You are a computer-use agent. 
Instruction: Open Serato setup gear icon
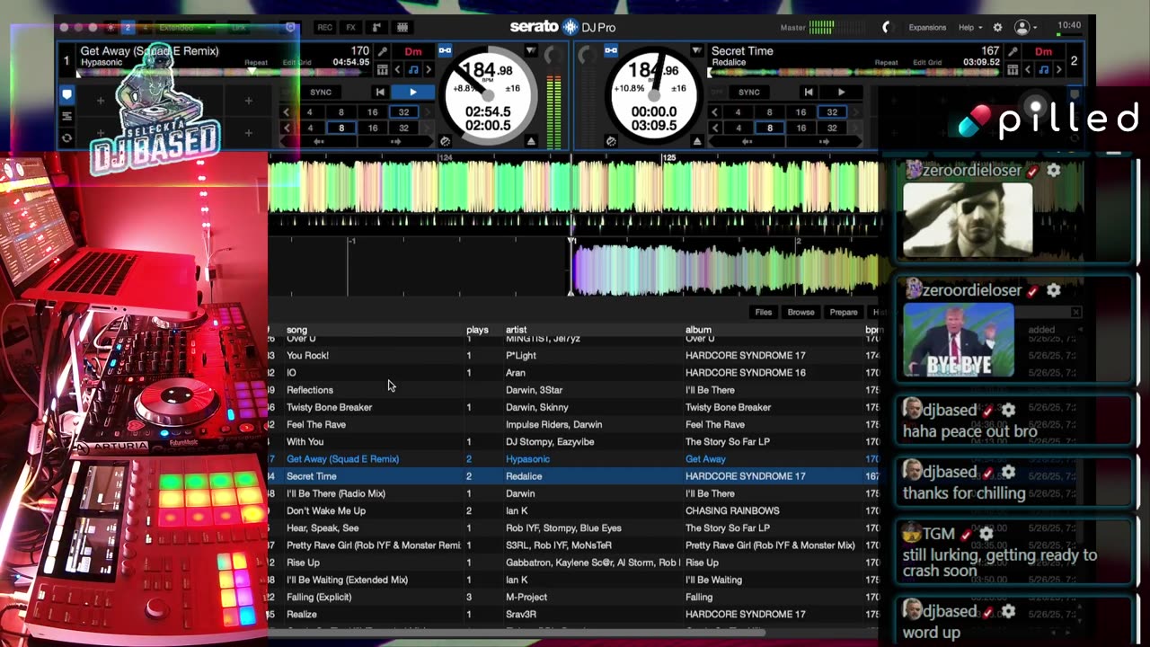(997, 28)
